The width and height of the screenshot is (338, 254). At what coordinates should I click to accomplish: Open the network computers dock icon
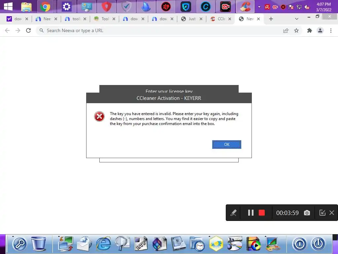point(66,244)
